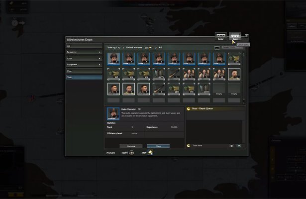
Task: Click the first Empty slot in grid
Action: point(219,89)
